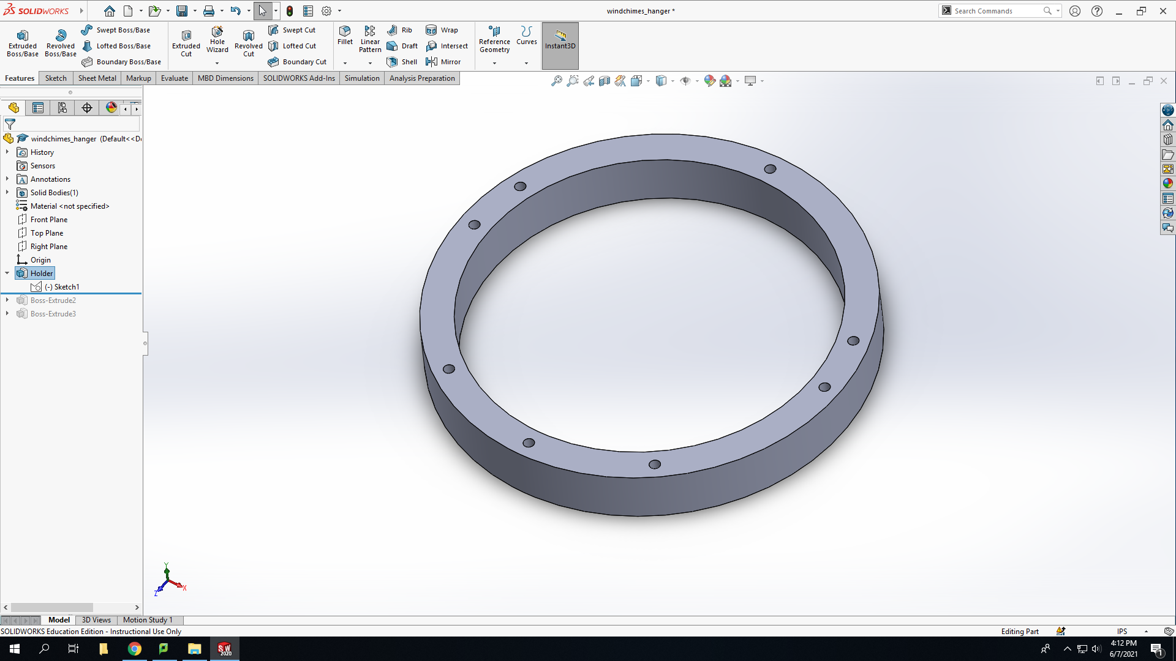1176x661 pixels.
Task: Click the IPS unit system button
Action: tap(1122, 631)
